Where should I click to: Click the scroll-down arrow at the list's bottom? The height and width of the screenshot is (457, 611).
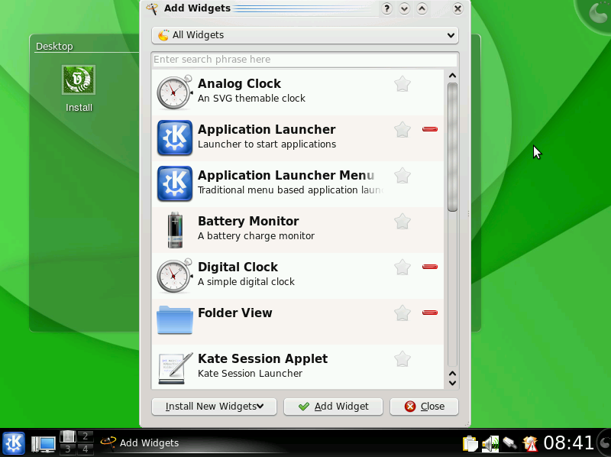click(x=452, y=383)
